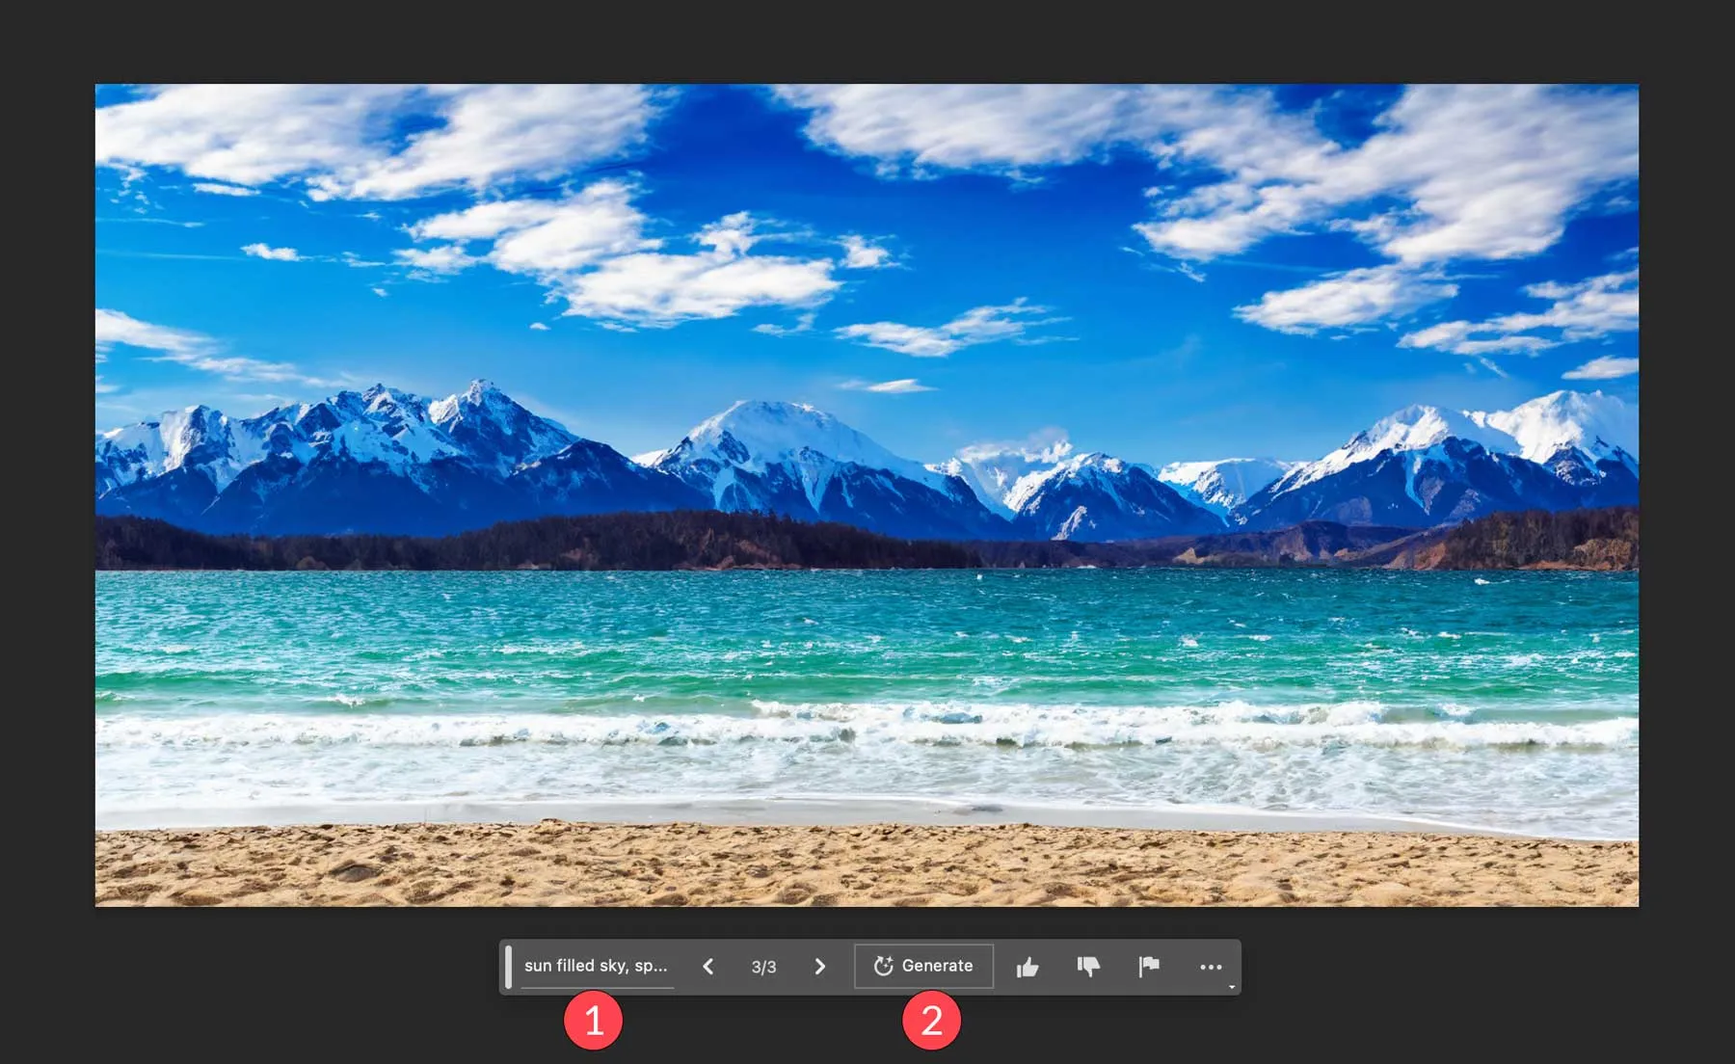Viewport: 1735px width, 1064px height.
Task: Click the small corner arrow on taskbar
Action: pos(1231,987)
